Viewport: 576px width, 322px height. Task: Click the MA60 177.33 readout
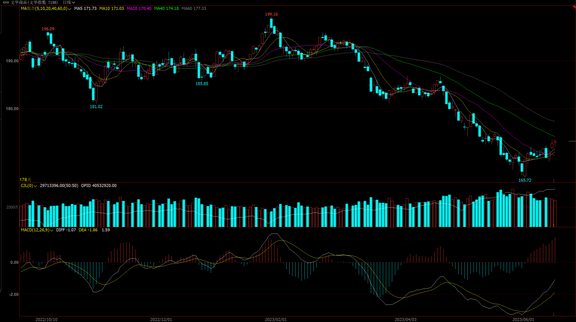(x=194, y=8)
